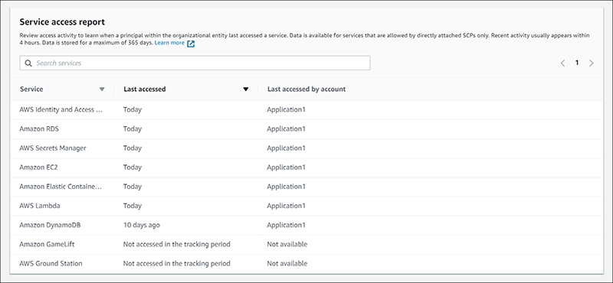Select the Amazon EC2 service row

click(x=306, y=167)
